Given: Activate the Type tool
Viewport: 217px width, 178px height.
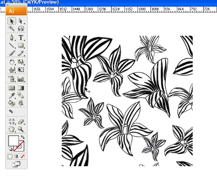Looking at the screenshot, I should click(21, 37).
